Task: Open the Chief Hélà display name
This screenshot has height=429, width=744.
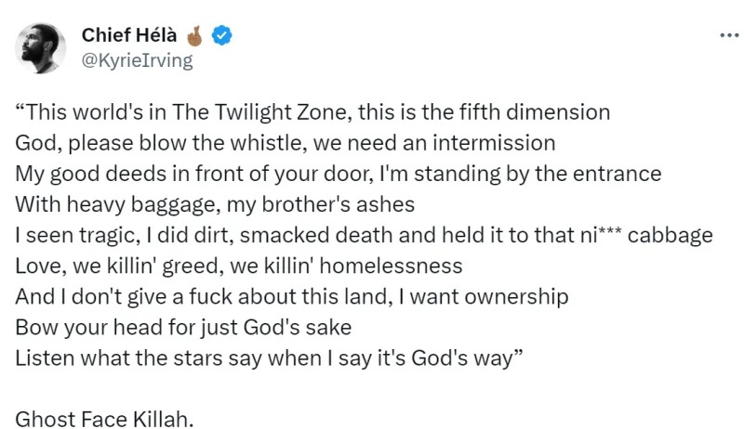Action: pyautogui.click(x=129, y=35)
